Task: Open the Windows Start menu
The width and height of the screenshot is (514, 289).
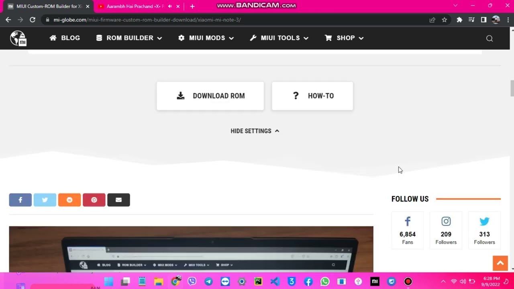Action: coord(108,282)
